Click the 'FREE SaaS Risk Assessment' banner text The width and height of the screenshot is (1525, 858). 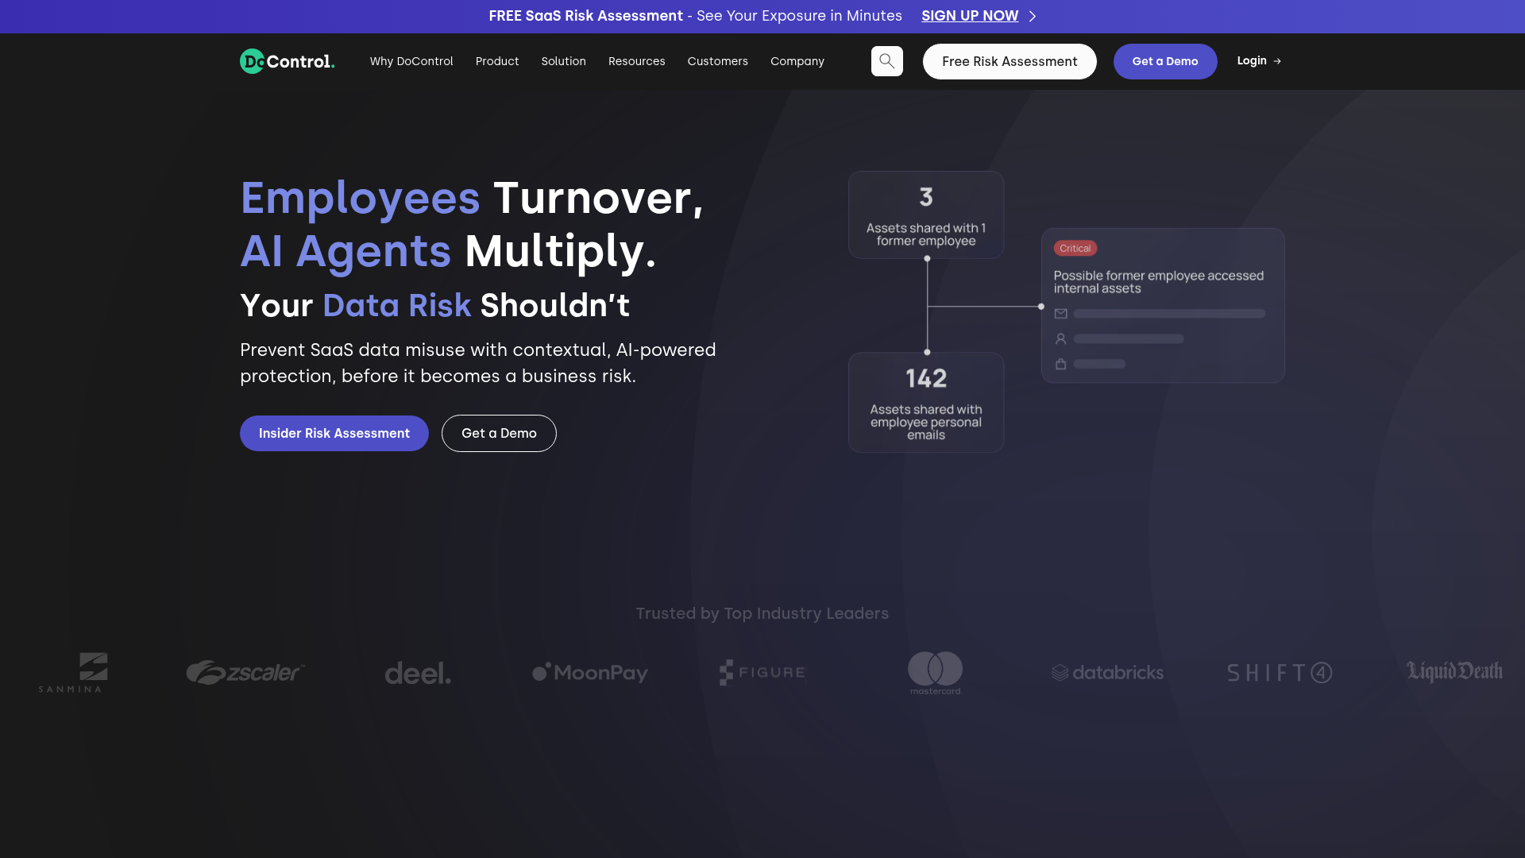585,16
